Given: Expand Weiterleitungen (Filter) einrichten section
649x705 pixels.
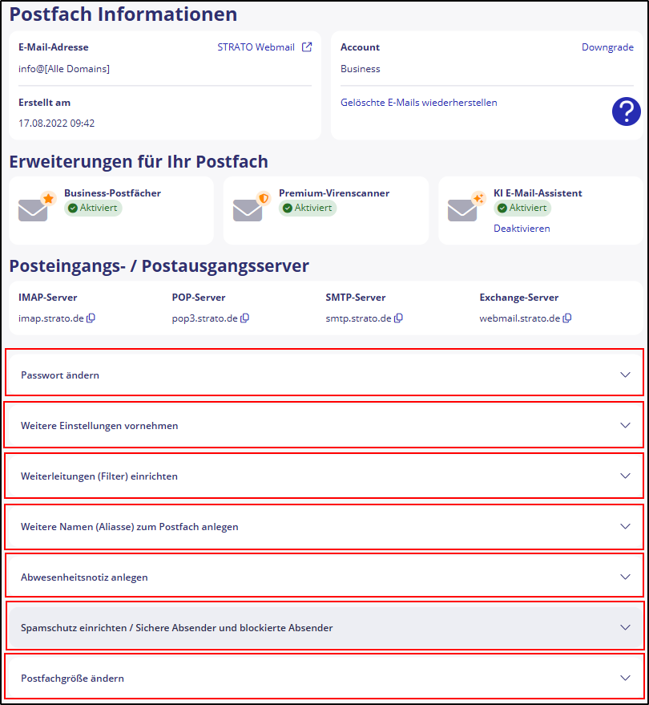Looking at the screenshot, I should [x=324, y=476].
